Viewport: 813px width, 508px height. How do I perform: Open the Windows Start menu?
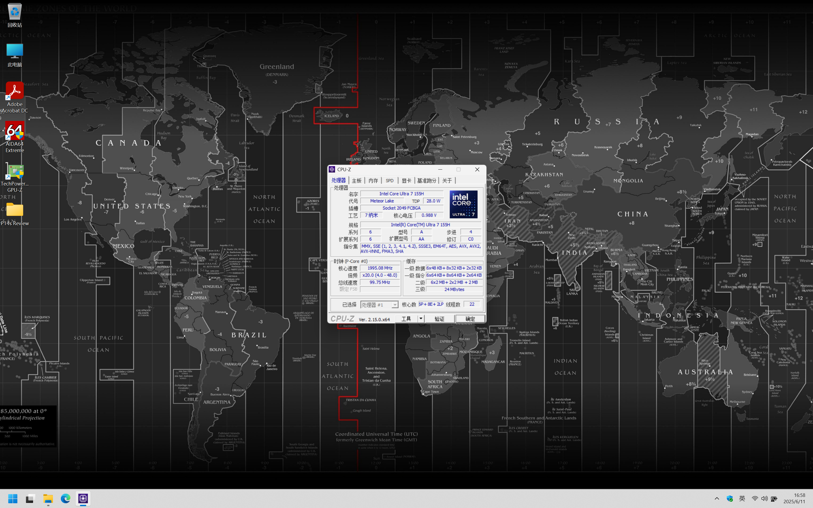coord(13,498)
